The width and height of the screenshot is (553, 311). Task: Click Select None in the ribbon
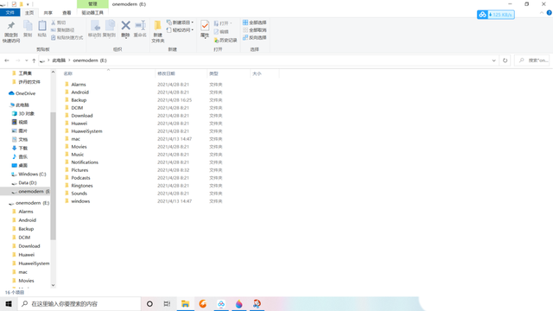click(x=254, y=30)
